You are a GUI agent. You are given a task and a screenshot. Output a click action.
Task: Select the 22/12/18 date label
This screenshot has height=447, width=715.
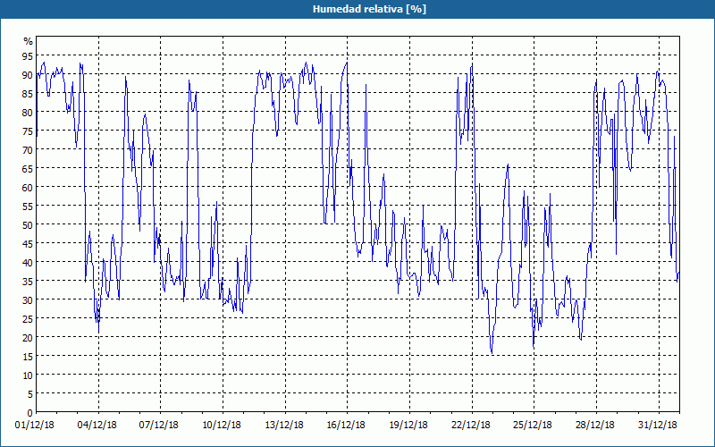471,426
